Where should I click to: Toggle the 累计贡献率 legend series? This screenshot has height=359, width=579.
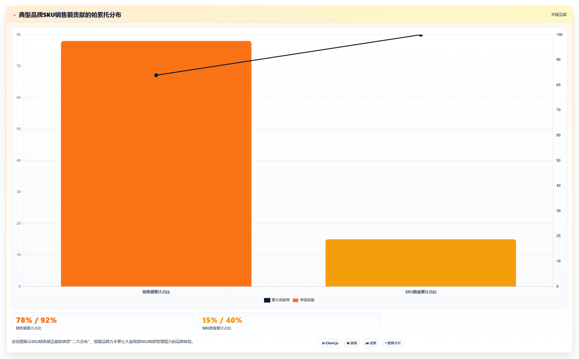click(x=277, y=300)
